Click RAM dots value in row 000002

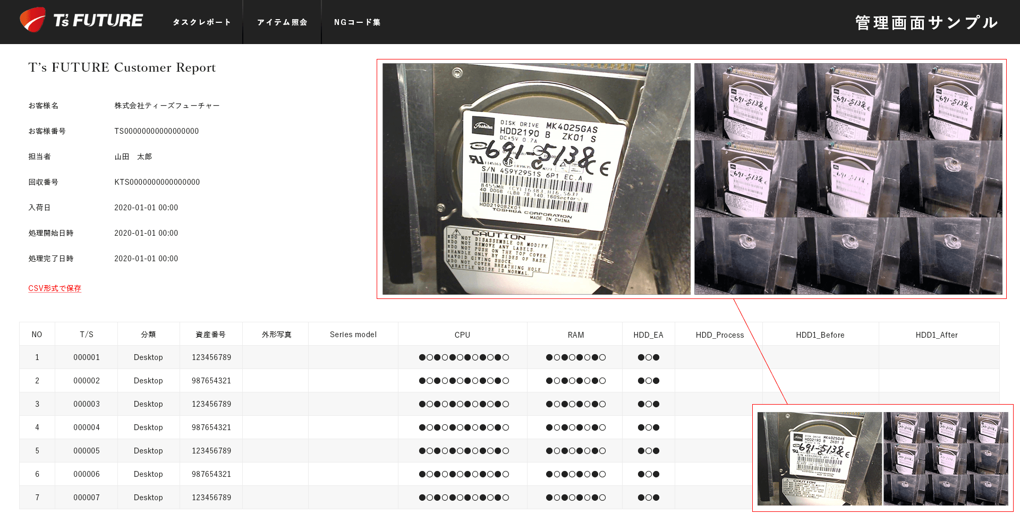point(576,381)
